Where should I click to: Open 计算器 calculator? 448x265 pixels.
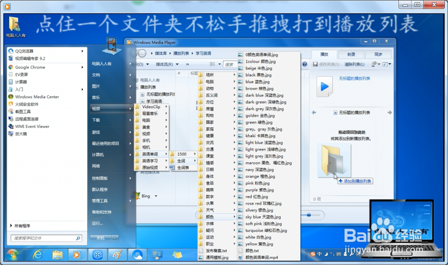pyautogui.click(x=21, y=82)
